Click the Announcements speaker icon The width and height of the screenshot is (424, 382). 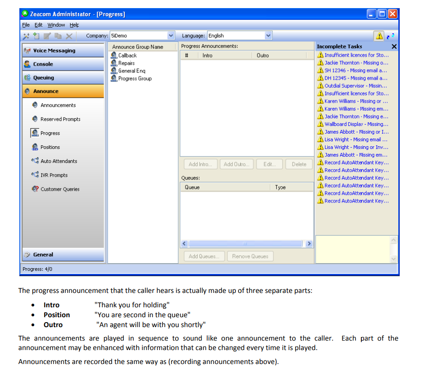pos(35,105)
